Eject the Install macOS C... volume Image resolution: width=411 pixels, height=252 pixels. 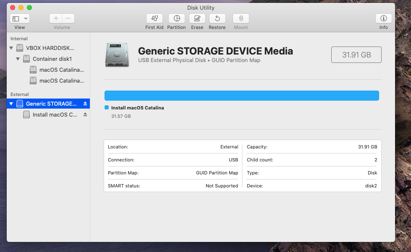coord(85,114)
